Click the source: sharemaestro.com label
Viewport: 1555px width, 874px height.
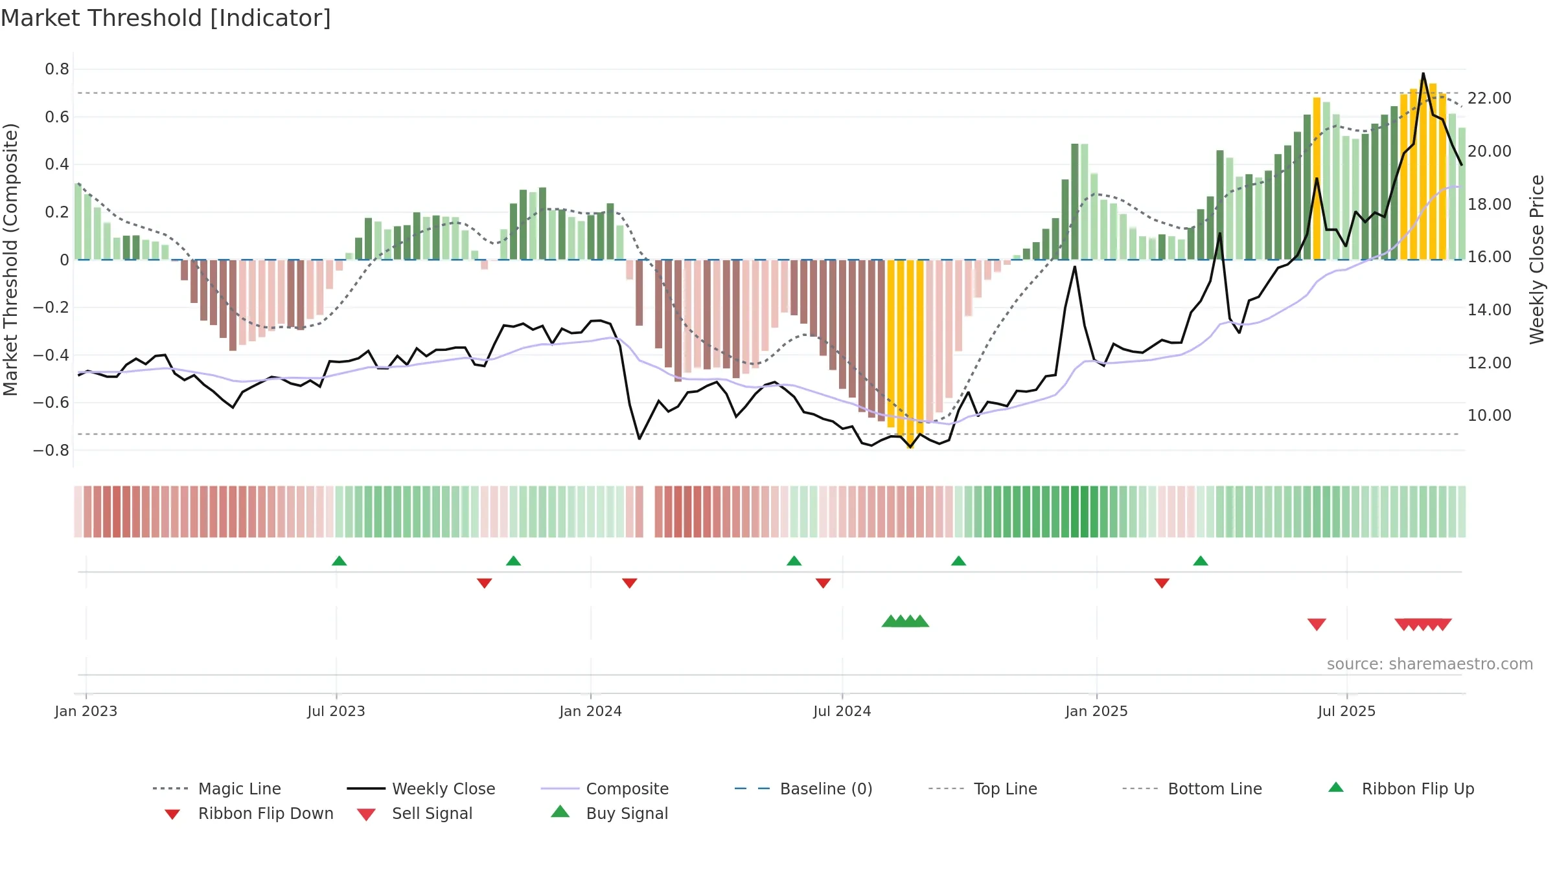[1430, 664]
